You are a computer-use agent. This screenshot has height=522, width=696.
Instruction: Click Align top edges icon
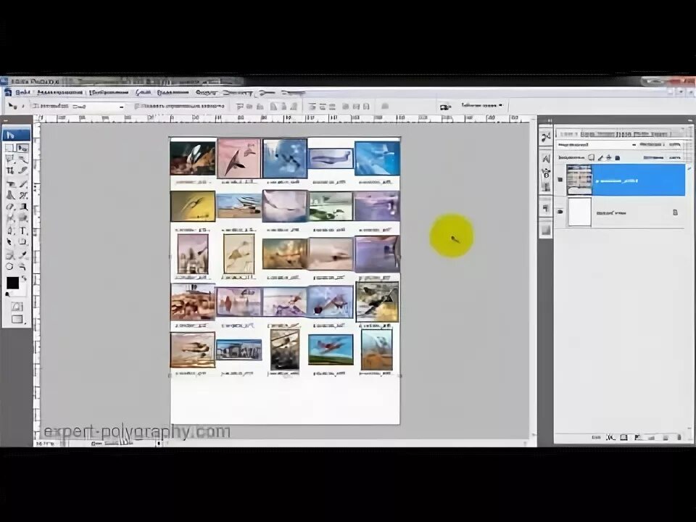tap(240, 107)
